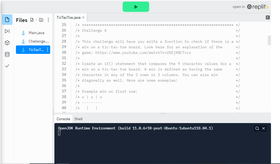
Task: Click YouTube URL on line 30
Action: 143,53
